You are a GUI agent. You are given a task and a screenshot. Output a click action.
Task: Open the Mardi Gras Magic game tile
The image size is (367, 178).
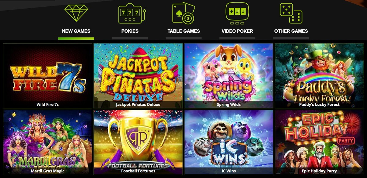pos(48,142)
